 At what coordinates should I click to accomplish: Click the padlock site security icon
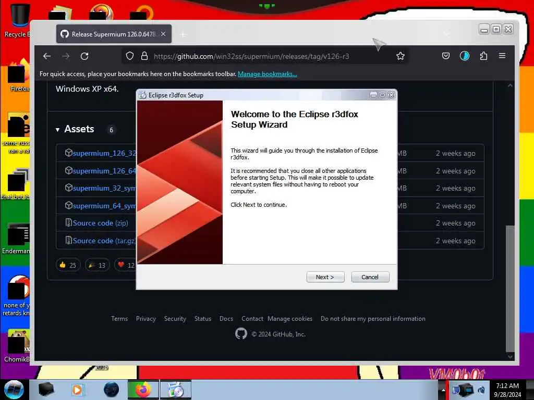(144, 56)
